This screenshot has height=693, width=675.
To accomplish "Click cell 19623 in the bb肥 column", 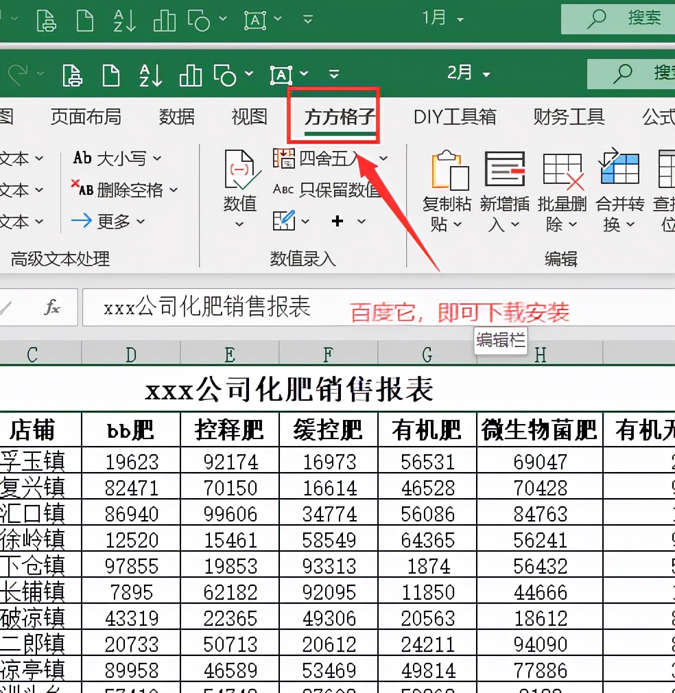I will point(131,461).
